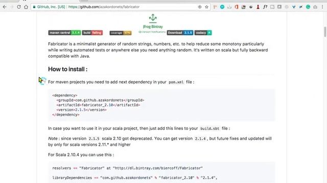Click the inline 'pom.xml' code text
The image size is (327, 183).
click(176, 82)
